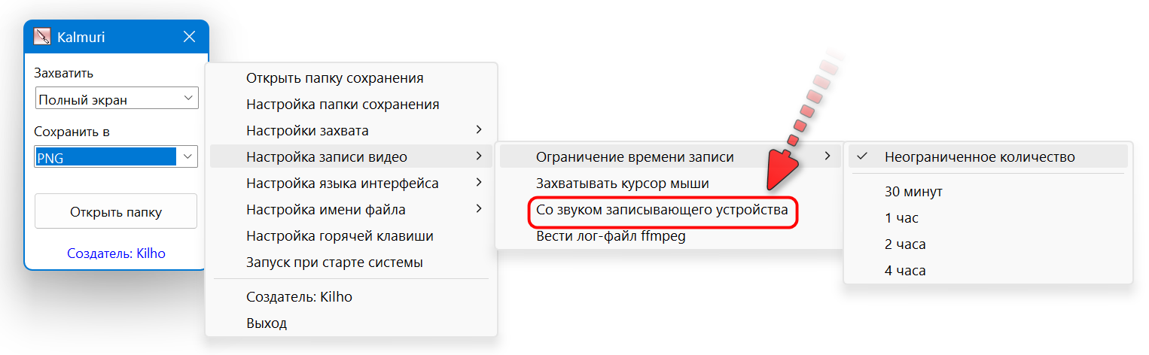The height and width of the screenshot is (355, 1149).
Task: Select the 30 минут recording limit
Action: click(913, 192)
